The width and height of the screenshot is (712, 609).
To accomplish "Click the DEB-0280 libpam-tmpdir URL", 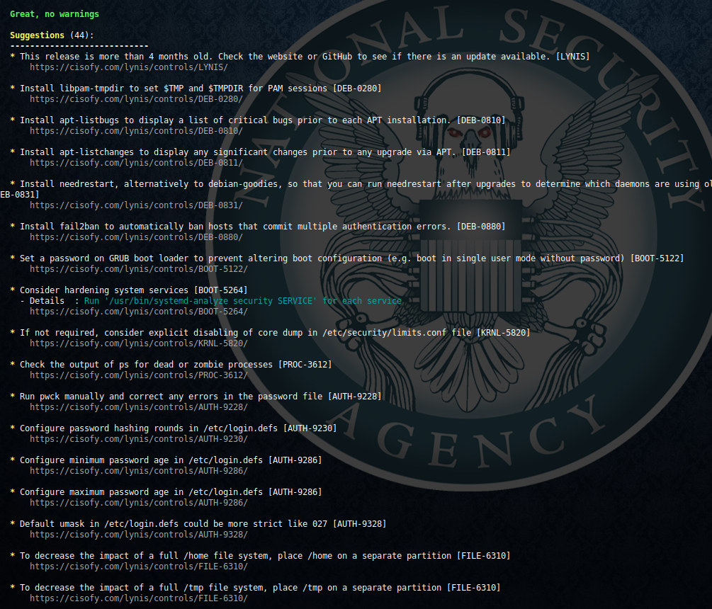I will coord(135,99).
